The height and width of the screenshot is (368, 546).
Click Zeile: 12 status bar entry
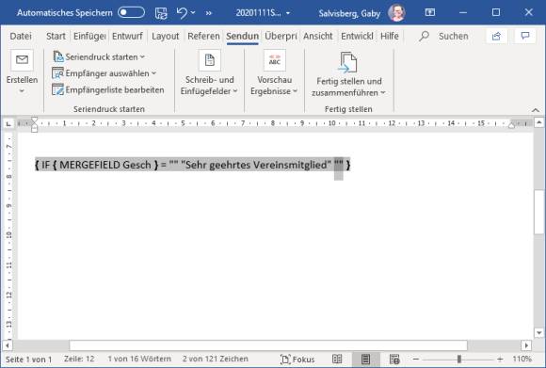tap(79, 359)
